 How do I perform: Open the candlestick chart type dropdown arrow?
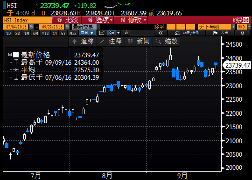click(119, 33)
